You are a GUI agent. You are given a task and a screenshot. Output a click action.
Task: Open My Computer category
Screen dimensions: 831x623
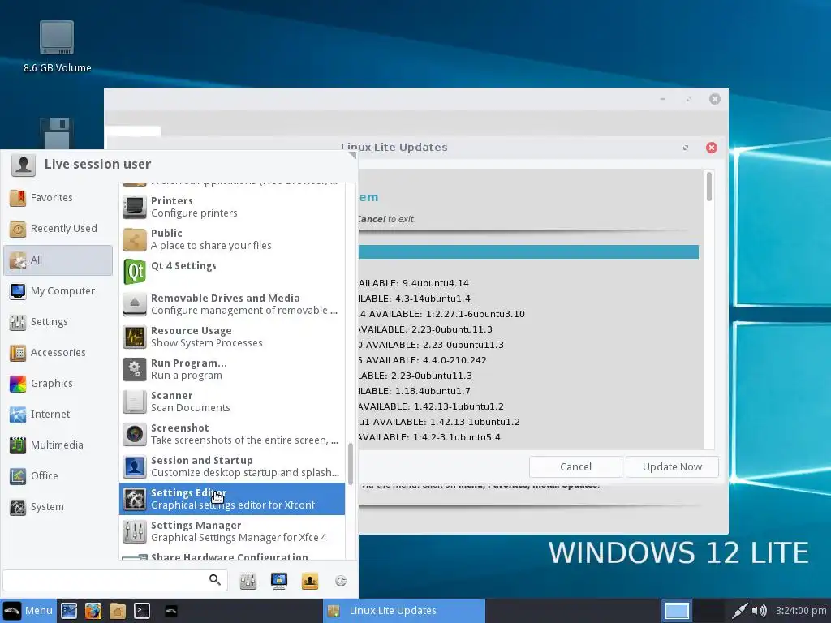(x=58, y=291)
